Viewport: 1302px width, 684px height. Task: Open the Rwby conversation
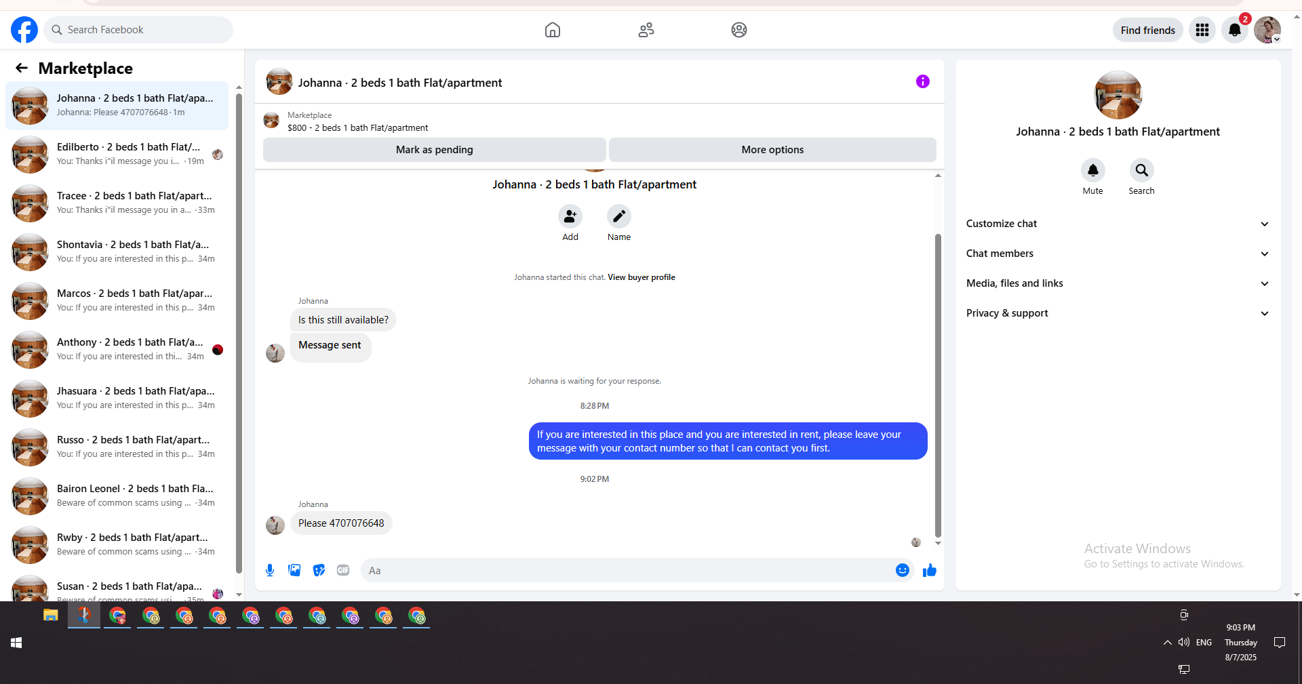tap(117, 545)
